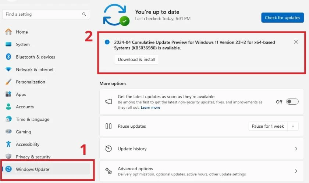Viewport: 309px width, 183px height.
Task: Click the Accessibility figure icon
Action: click(8, 144)
